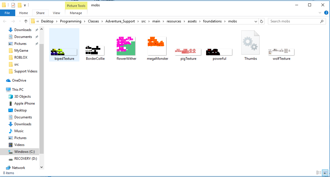
Task: Select the pigTexture image file
Action: 188,54
